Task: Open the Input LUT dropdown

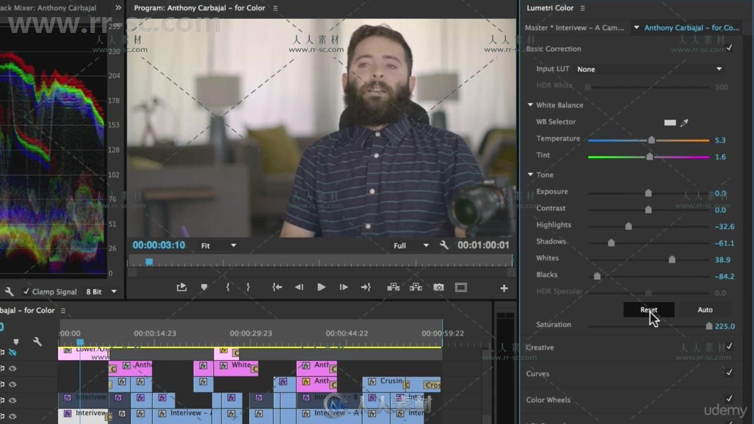Action: pyautogui.click(x=649, y=69)
